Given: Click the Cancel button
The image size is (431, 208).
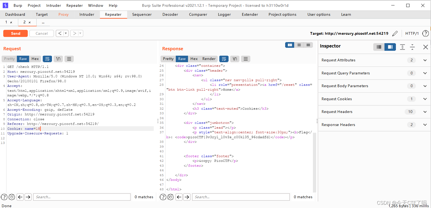Looking at the screenshot, I should tap(42, 33).
